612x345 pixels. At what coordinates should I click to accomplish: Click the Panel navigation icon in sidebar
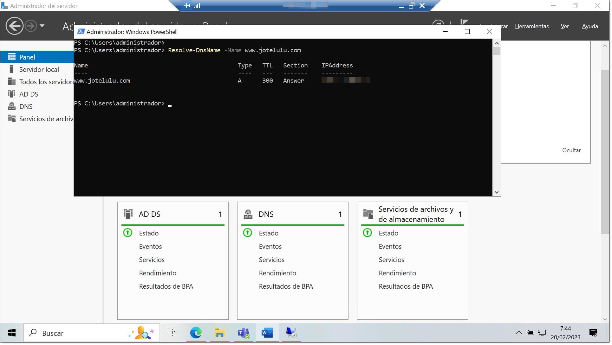coord(11,57)
